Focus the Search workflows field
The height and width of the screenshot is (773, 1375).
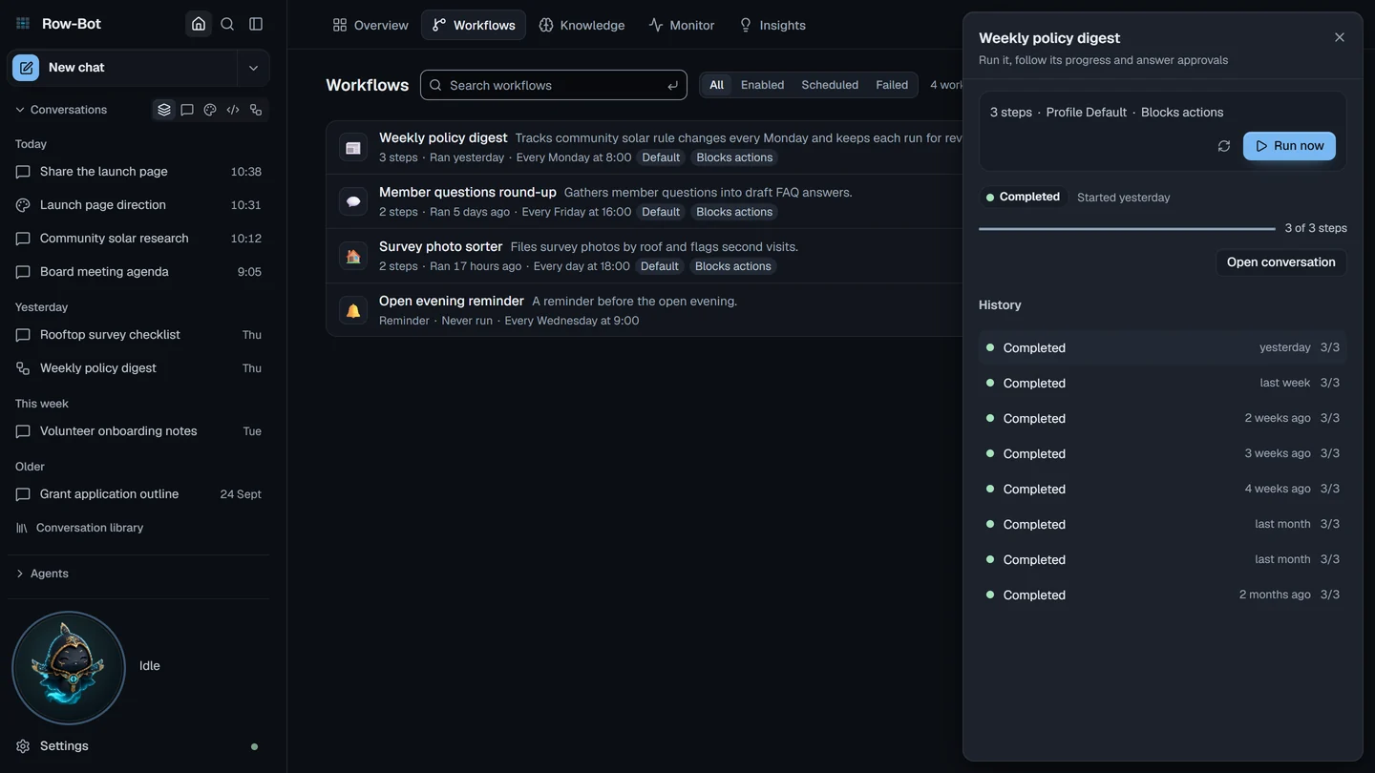554,85
